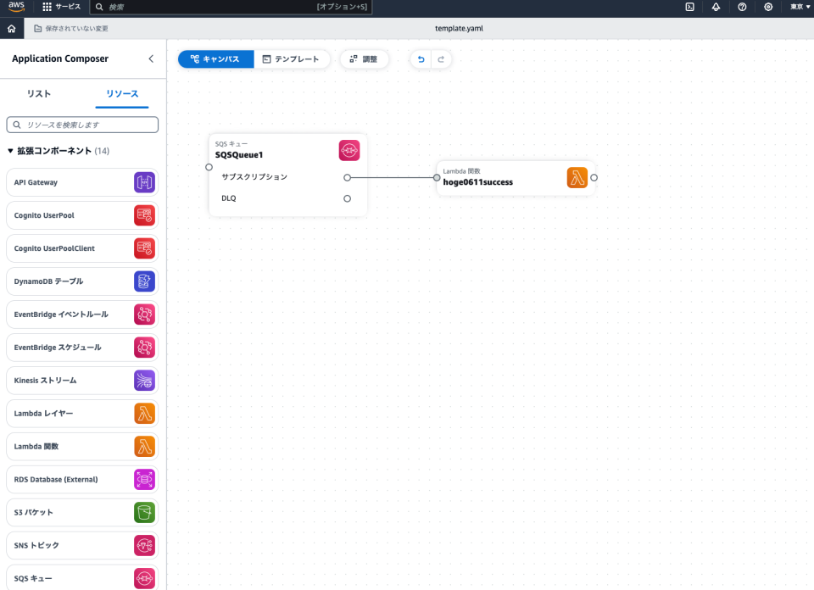Click the Lambda icon on the hoge0611success card
The height and width of the screenshot is (590, 814).
pos(577,177)
